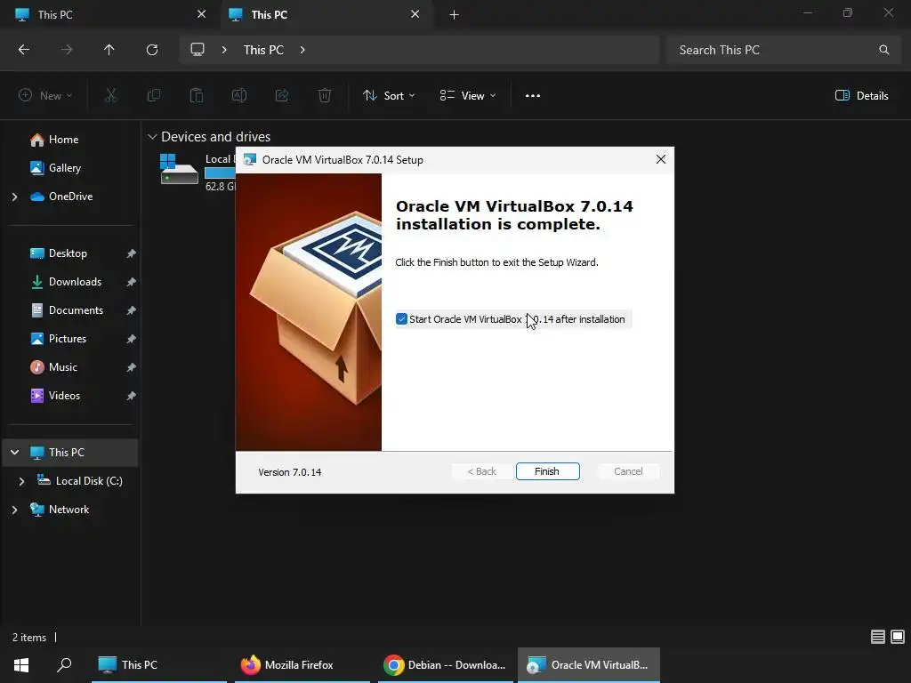This screenshot has width=911, height=683.
Task: Click Oracle VM VirtualBox taskbar button
Action: tap(589, 665)
